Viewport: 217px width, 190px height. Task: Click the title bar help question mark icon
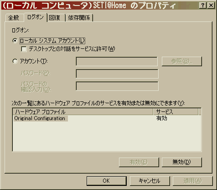202,5
